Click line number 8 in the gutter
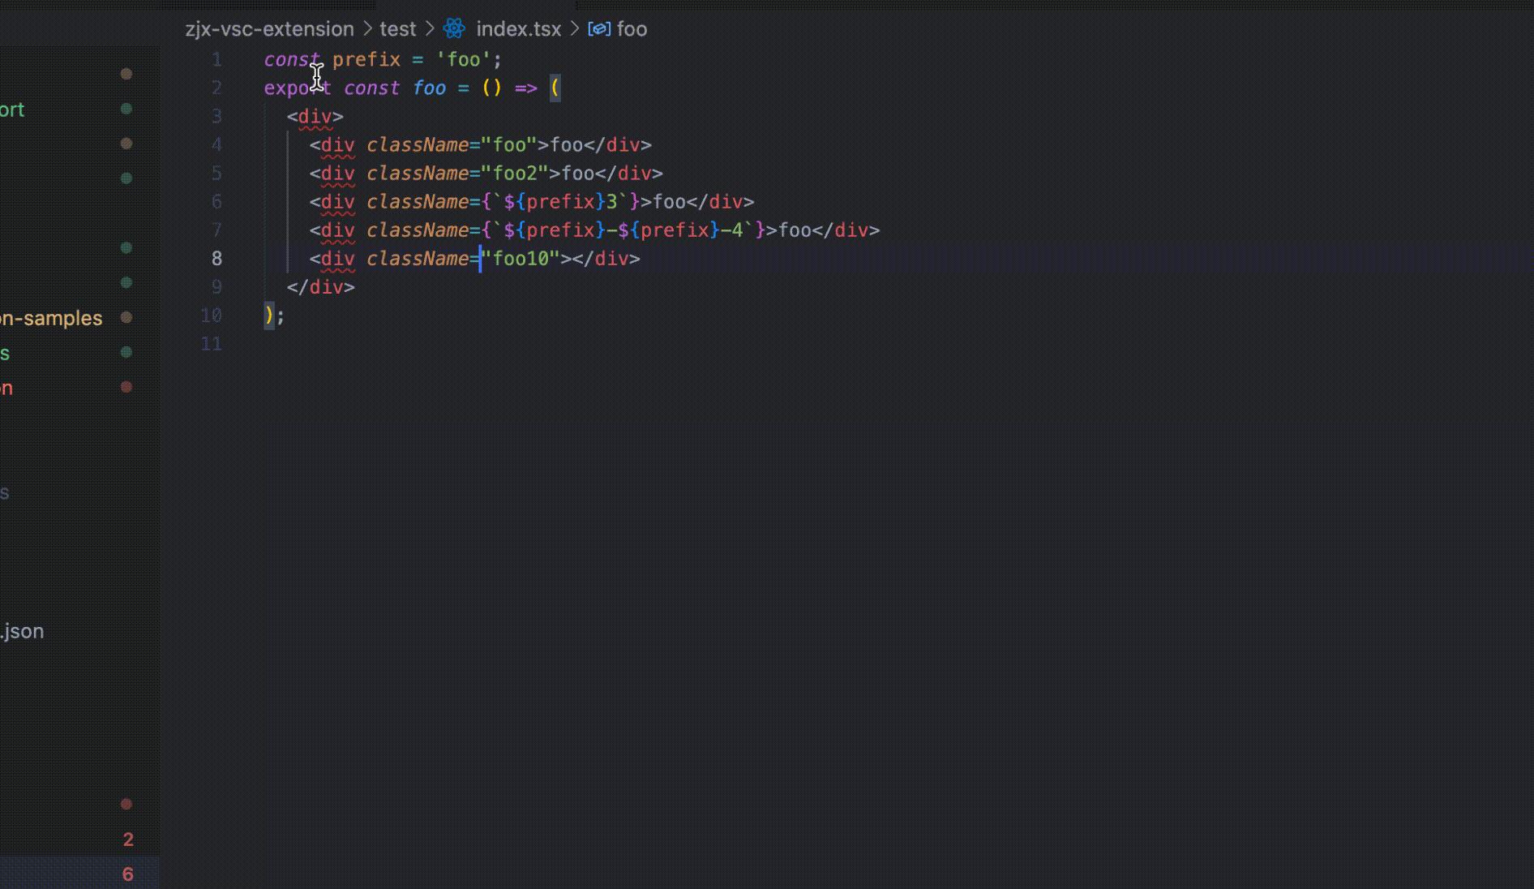 216,259
